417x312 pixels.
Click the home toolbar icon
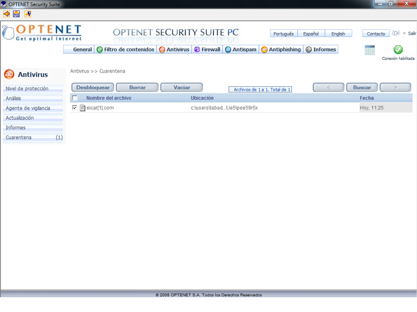pos(17,14)
